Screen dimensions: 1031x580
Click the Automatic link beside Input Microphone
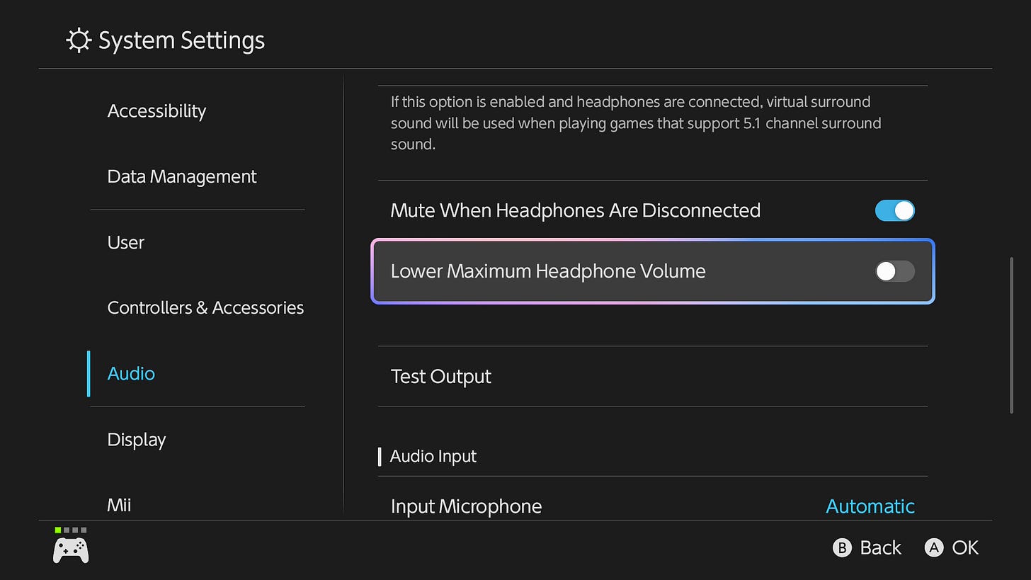(870, 506)
